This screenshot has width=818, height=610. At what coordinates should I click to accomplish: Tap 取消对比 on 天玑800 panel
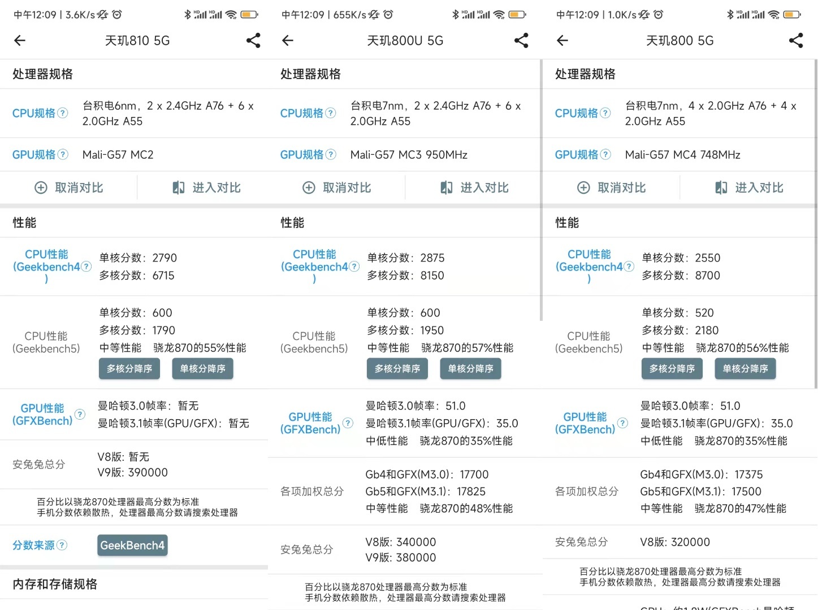(611, 188)
